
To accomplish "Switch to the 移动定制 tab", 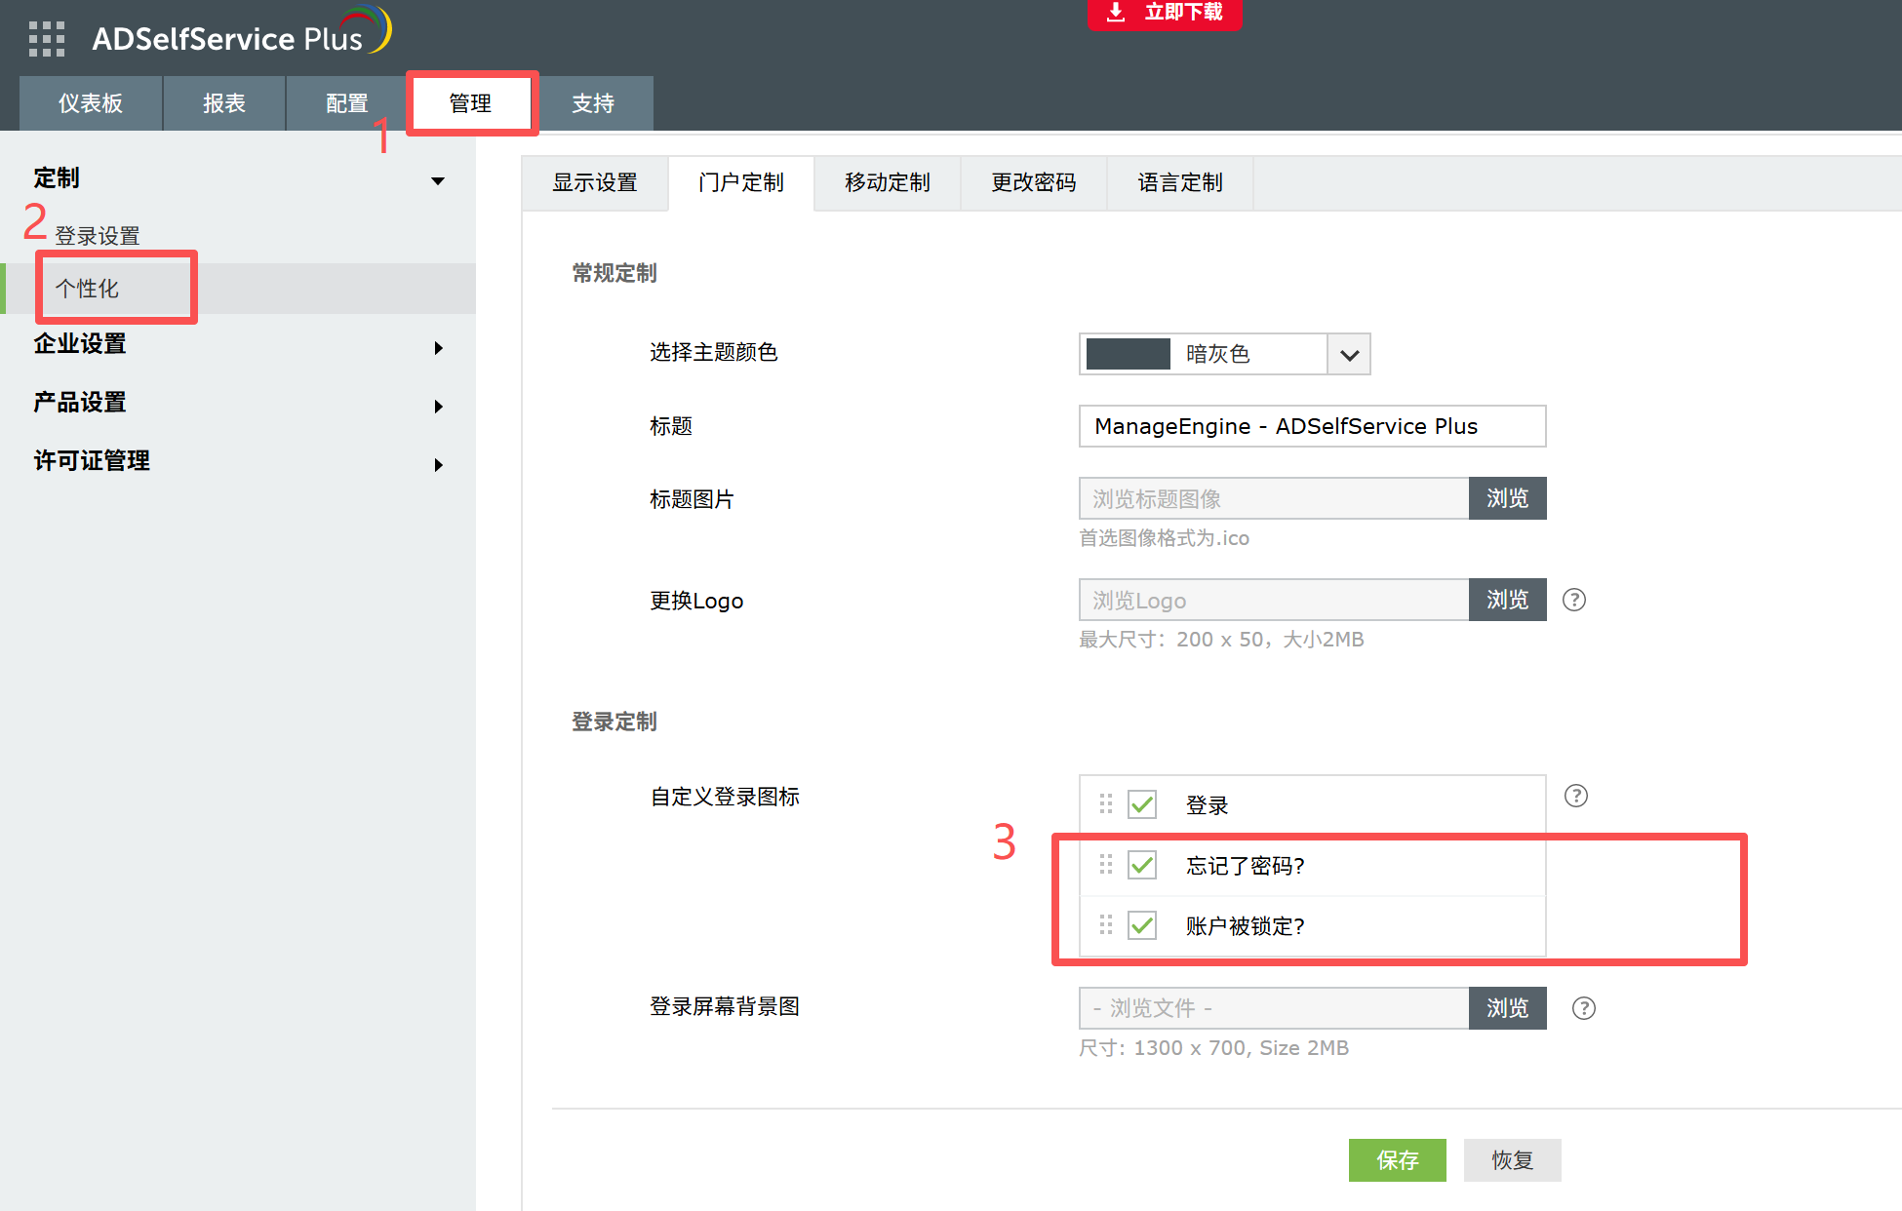I will (x=887, y=182).
